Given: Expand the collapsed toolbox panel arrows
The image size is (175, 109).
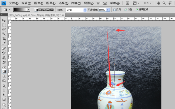Looking at the screenshot, I should (1, 14).
